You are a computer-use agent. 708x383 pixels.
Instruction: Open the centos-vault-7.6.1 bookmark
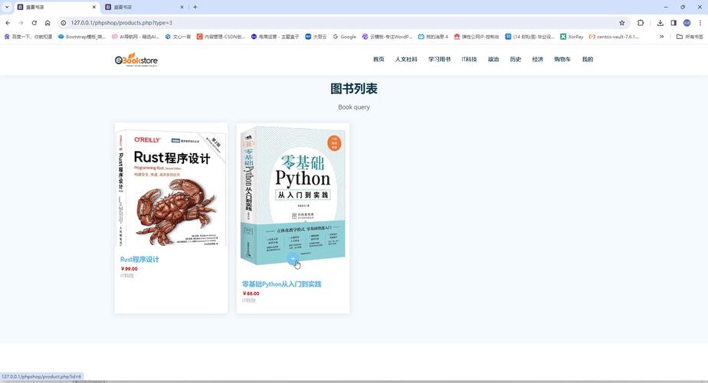[614, 37]
